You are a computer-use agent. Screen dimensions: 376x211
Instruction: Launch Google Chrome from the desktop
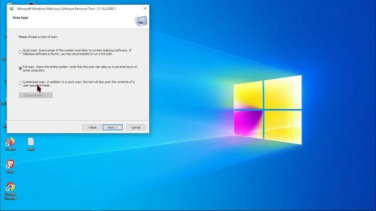(11, 191)
